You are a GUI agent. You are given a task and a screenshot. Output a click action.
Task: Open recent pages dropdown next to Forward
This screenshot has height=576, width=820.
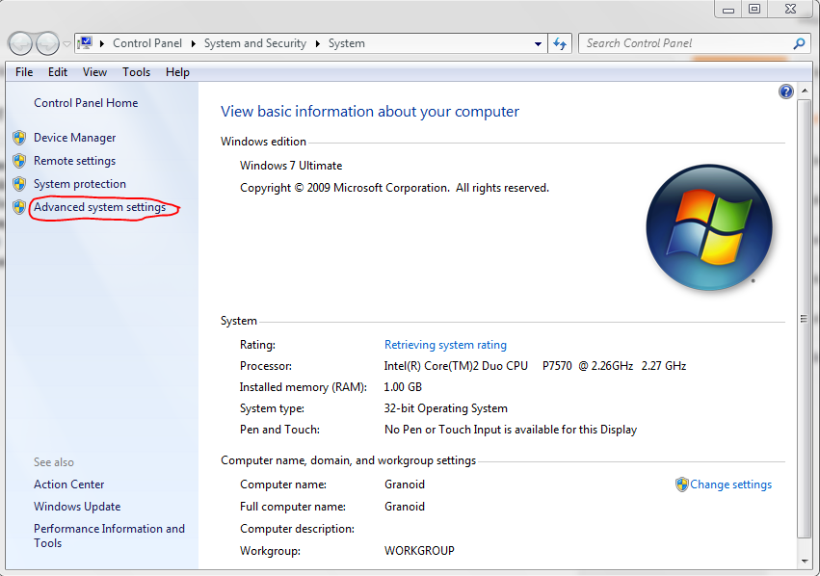[x=66, y=44]
